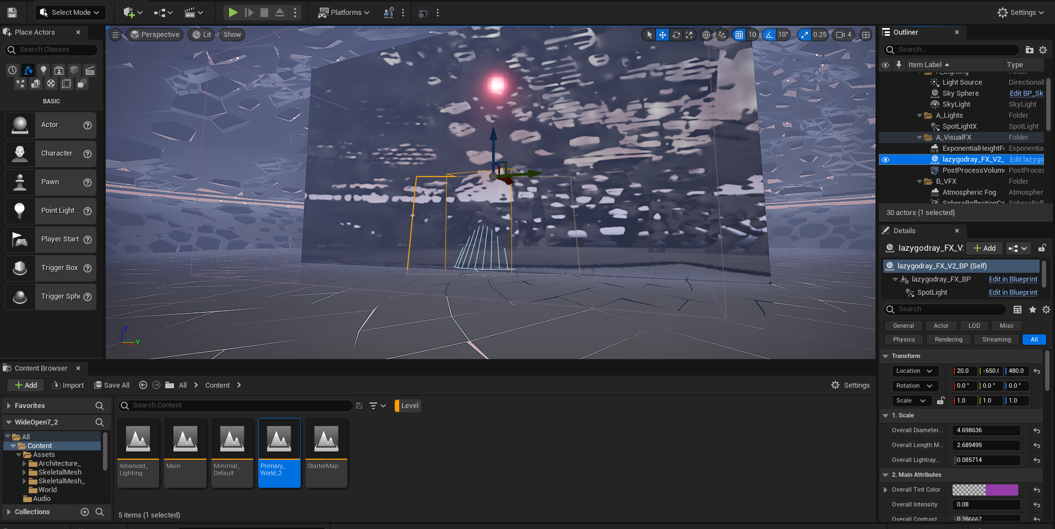
Task: Click the Overall Intensity value slider
Action: 986,505
